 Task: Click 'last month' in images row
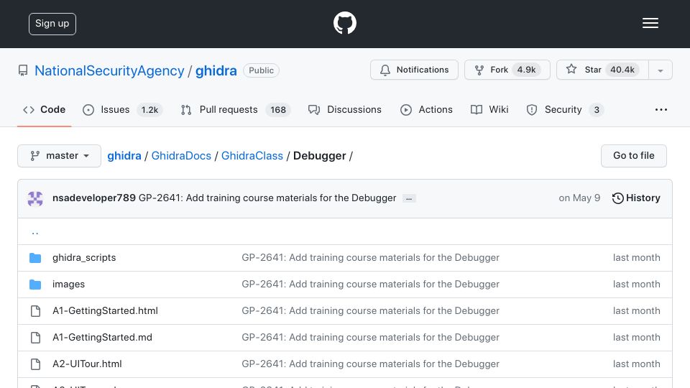point(637,285)
